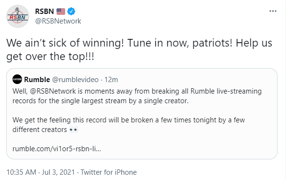290x180 pixels.
Task: Open the quoted tweet's second paragraph
Action: click(x=129, y=125)
